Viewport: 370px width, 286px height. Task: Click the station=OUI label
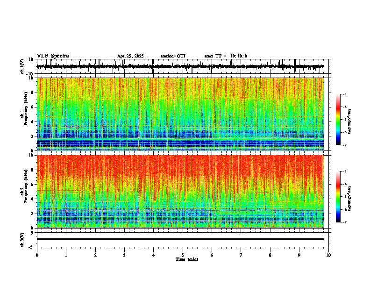click(173, 56)
